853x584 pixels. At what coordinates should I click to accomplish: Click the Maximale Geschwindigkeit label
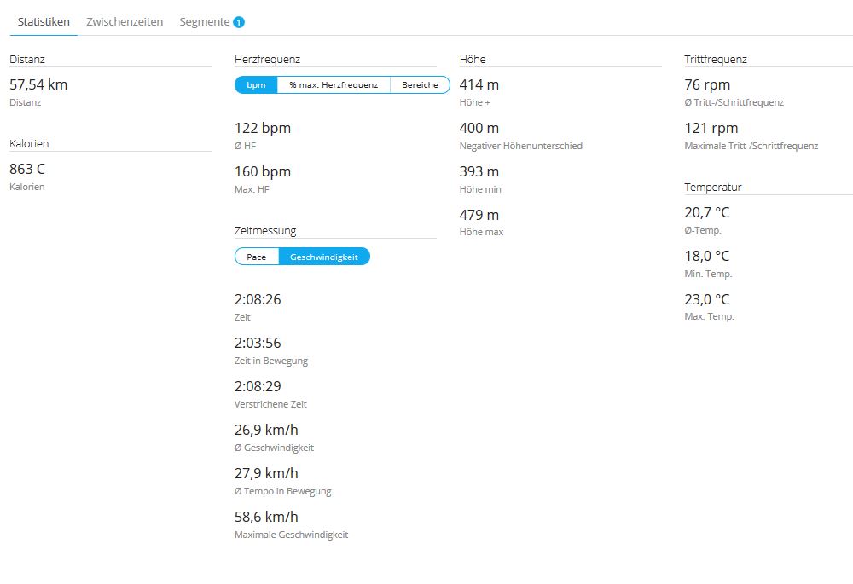point(291,535)
